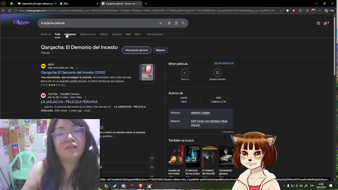Image resolution: width=338 pixels, height=190 pixels.
Task: Expand the second related-question chevron
Action: point(152,167)
